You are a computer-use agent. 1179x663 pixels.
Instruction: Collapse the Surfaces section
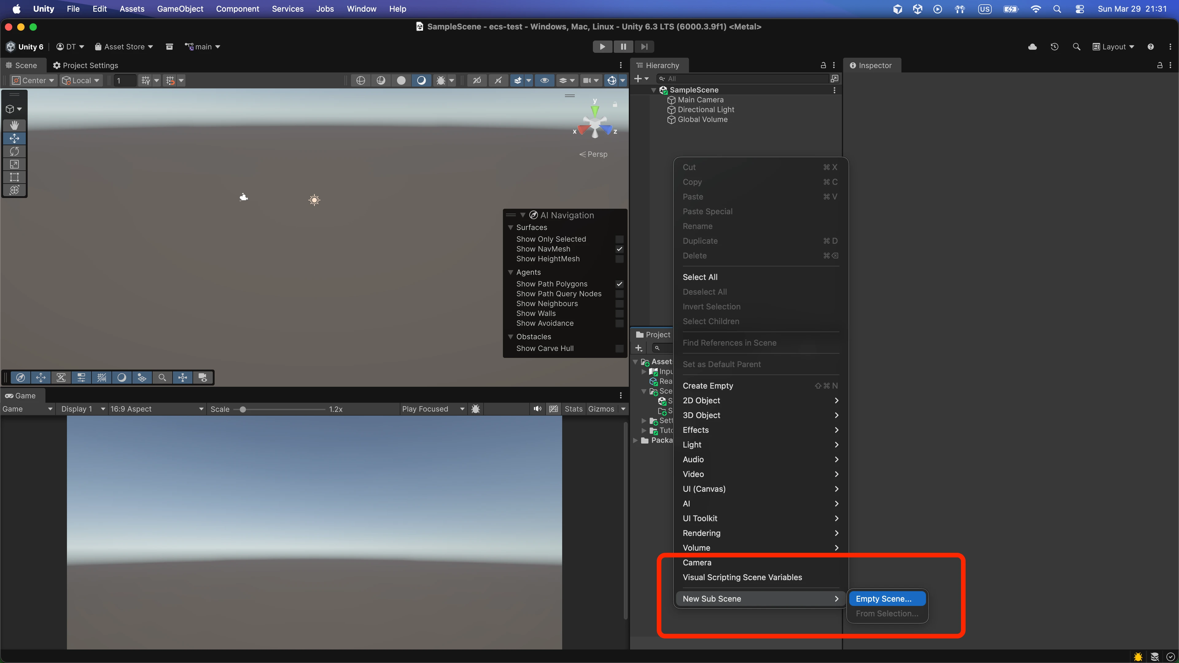click(x=510, y=227)
